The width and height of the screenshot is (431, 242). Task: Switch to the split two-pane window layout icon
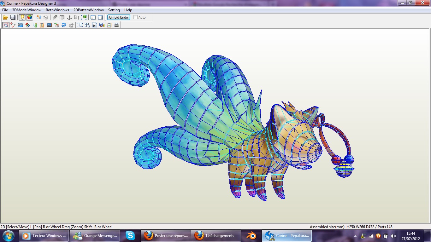[x=93, y=17]
